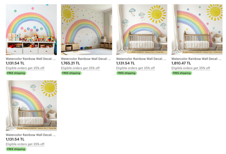
Task: Open the rainbow decal thumbnail above toy shelf
Action: pos(31,30)
